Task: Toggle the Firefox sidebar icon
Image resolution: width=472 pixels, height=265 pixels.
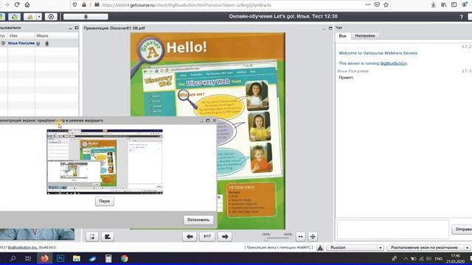Action: pyautogui.click(x=454, y=5)
